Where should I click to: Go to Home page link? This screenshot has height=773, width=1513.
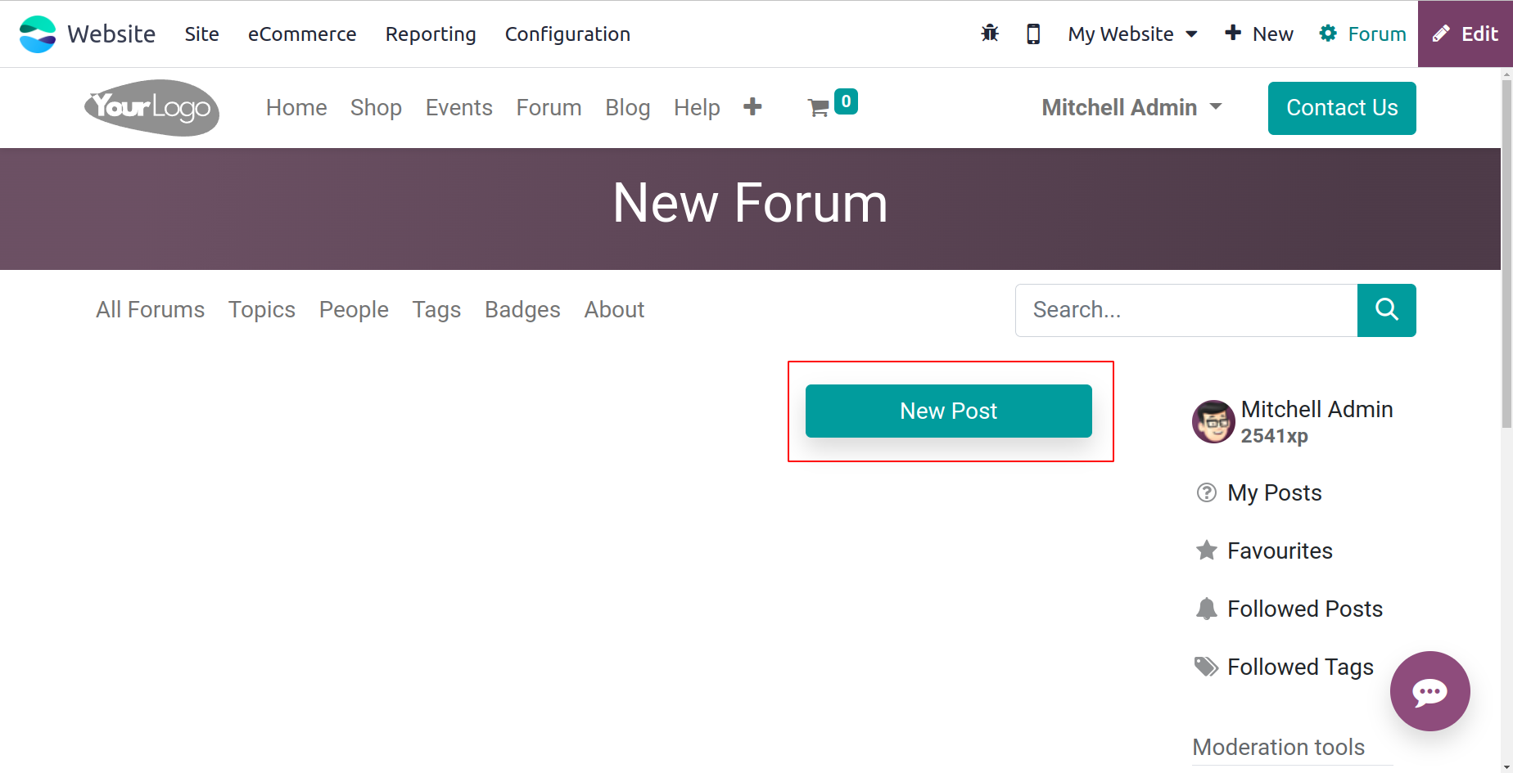296,107
